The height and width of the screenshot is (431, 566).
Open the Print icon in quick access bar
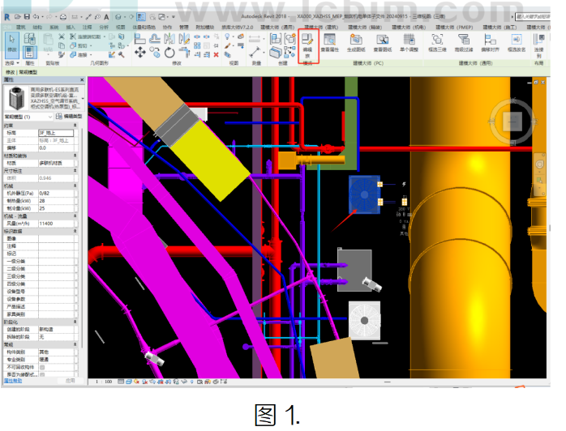click(63, 16)
